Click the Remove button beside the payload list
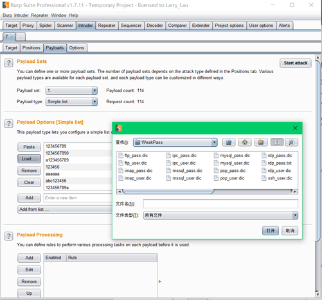The height and width of the screenshot is (300, 322). 29,171
